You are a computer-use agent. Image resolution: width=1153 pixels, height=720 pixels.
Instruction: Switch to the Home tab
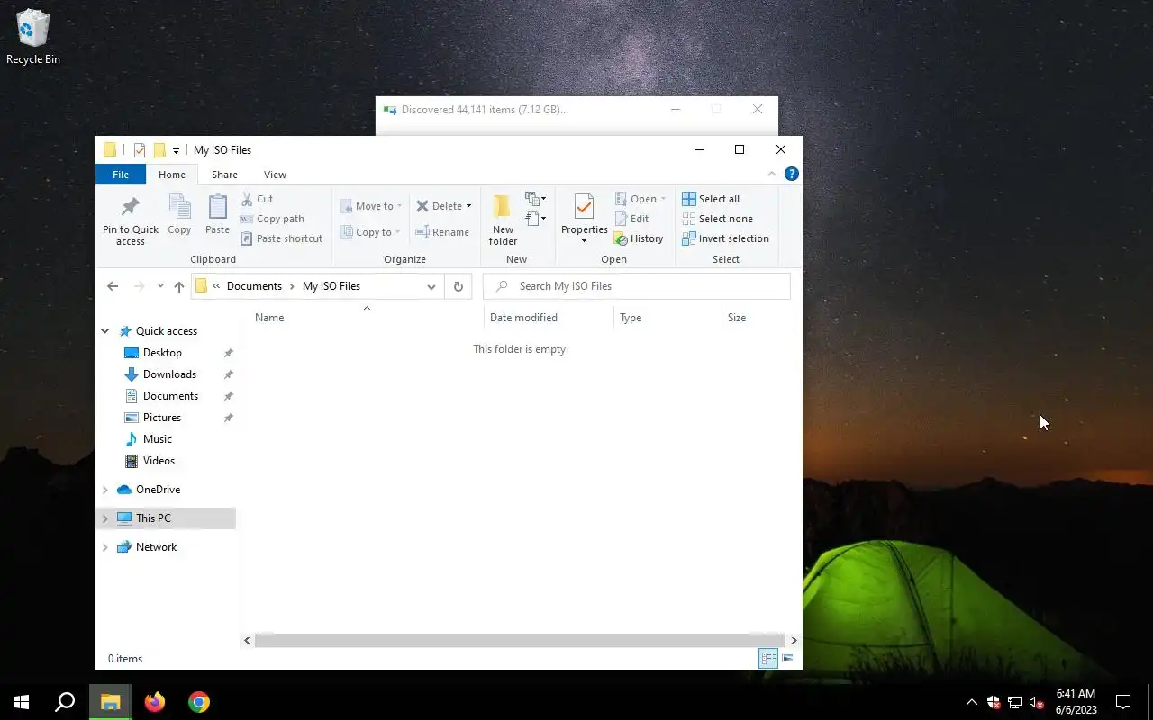[172, 175]
